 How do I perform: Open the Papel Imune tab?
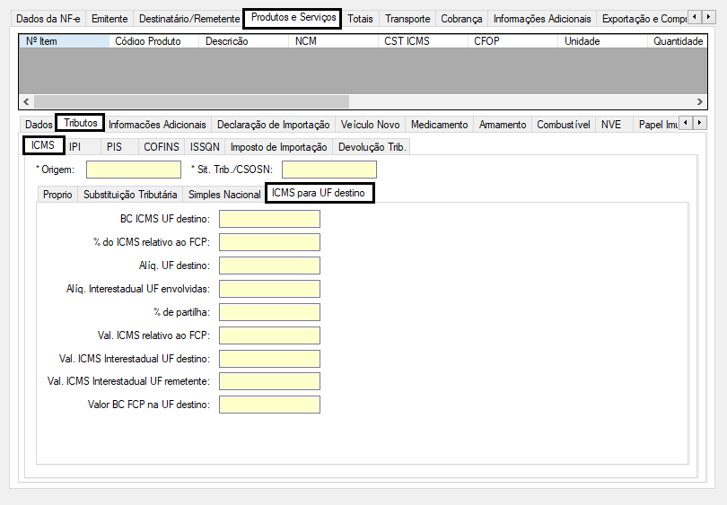coord(658,125)
